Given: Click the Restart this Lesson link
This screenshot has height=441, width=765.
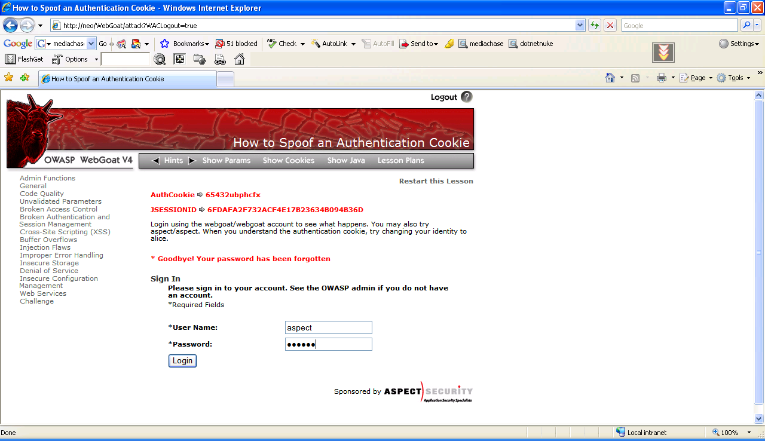Looking at the screenshot, I should click(436, 181).
